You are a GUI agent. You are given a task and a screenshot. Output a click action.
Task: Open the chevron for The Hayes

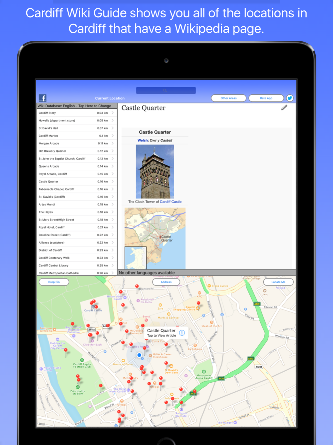113,212
